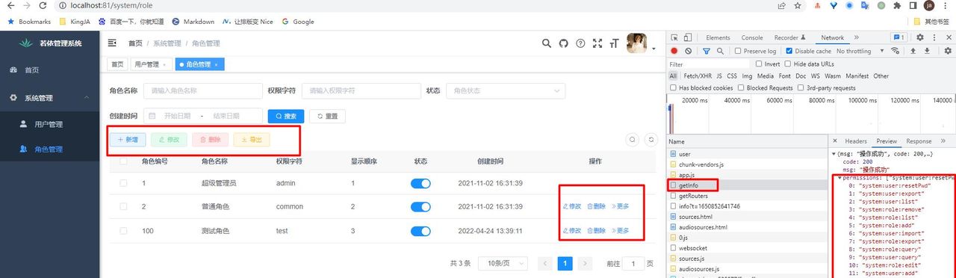Click the user avatar image
Image resolution: width=956 pixels, height=278 pixels.
coord(636,43)
